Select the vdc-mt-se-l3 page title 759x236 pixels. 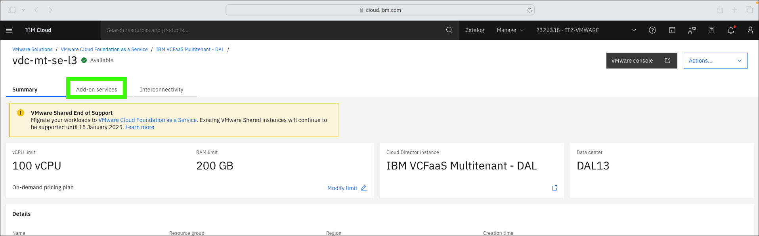(x=45, y=61)
